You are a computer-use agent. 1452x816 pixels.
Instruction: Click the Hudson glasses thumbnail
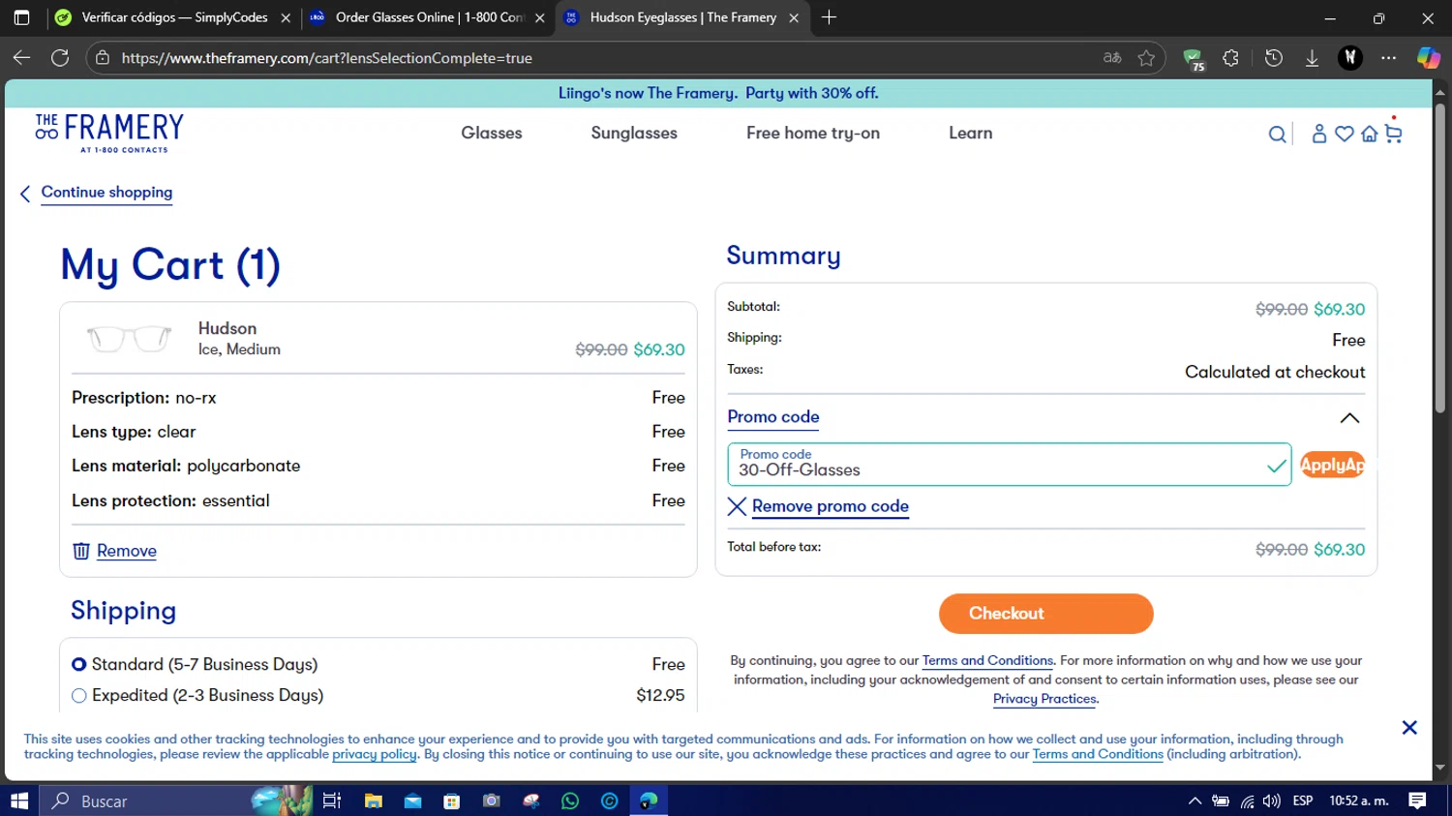point(129,339)
